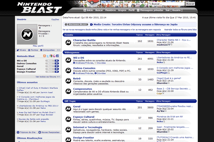Open Ver todos os fóruns link
Viewport: 214px width, 142px height.
(x=48, y=77)
